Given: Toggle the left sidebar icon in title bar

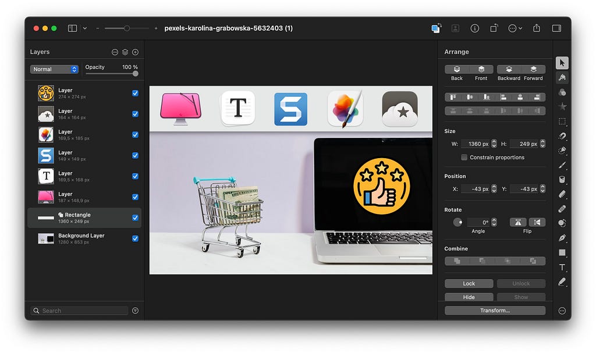Looking at the screenshot, I should tap(72, 28).
